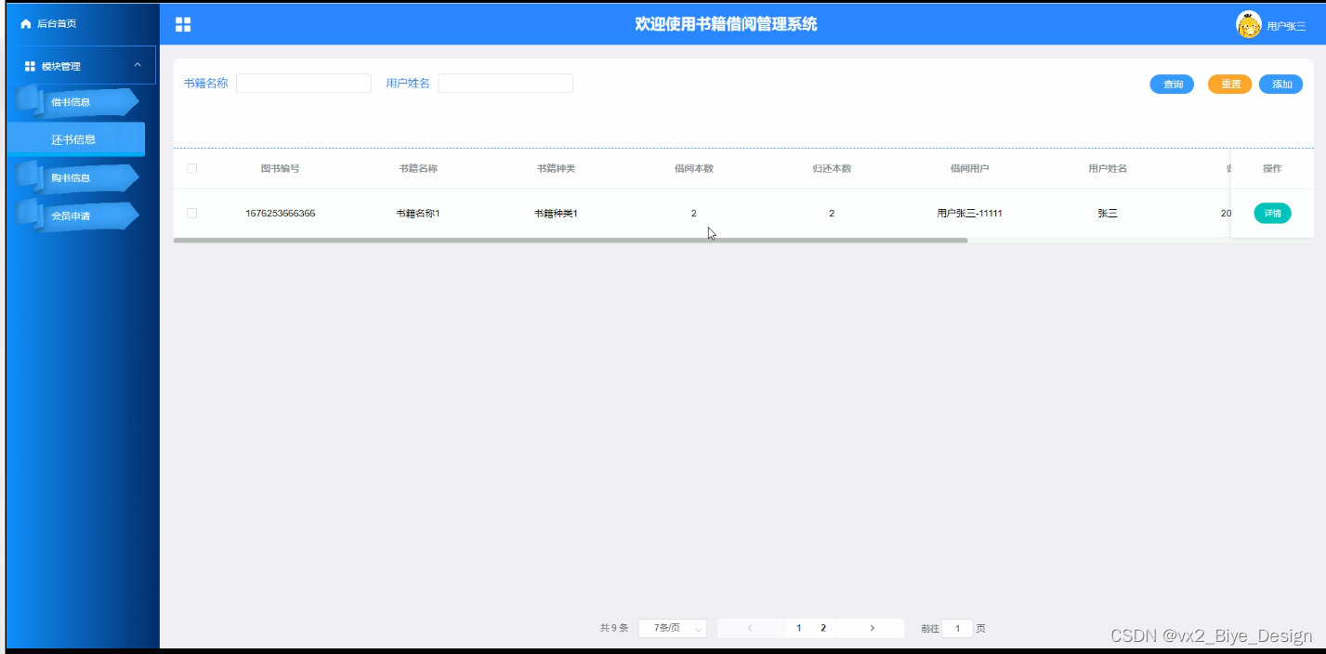Select page 2 in pagination
Image resolution: width=1326 pixels, height=654 pixels.
[x=823, y=628]
